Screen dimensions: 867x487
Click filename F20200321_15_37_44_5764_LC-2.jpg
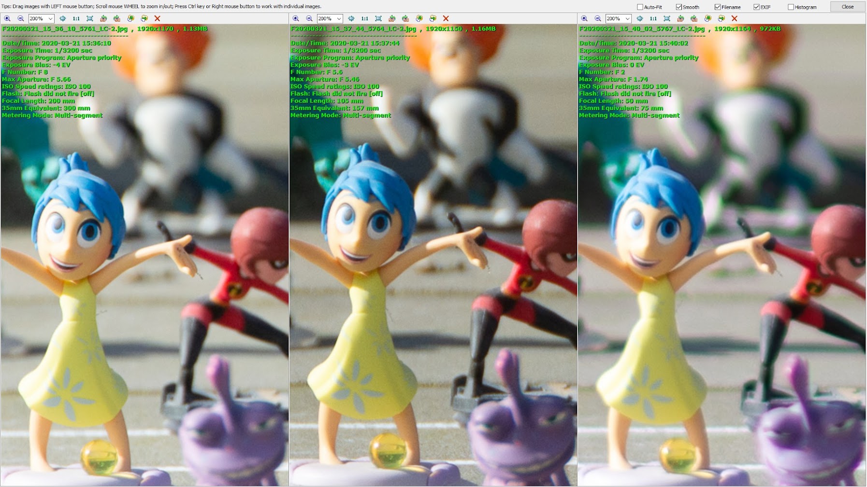[353, 29]
